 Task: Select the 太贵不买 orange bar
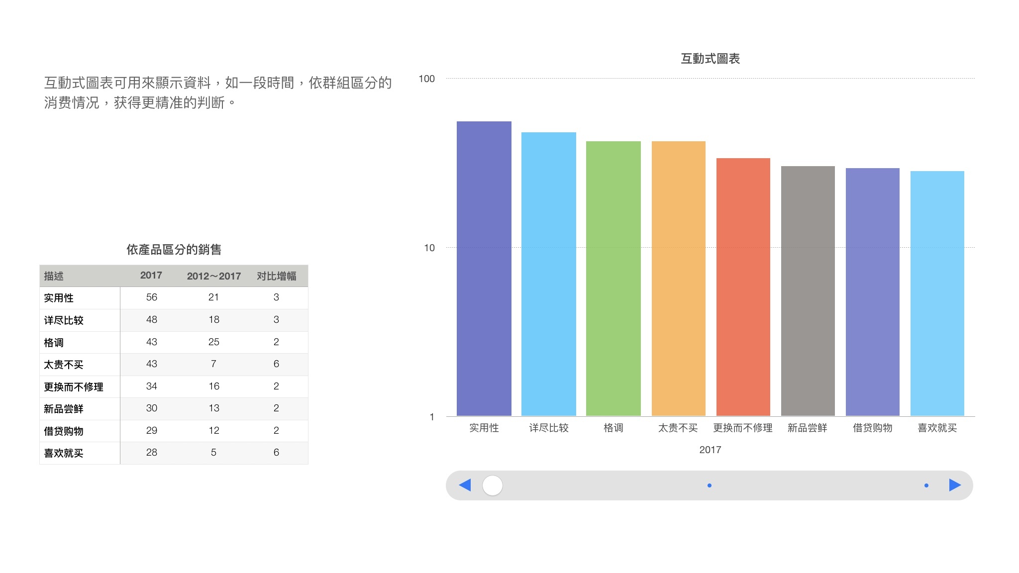click(x=678, y=279)
